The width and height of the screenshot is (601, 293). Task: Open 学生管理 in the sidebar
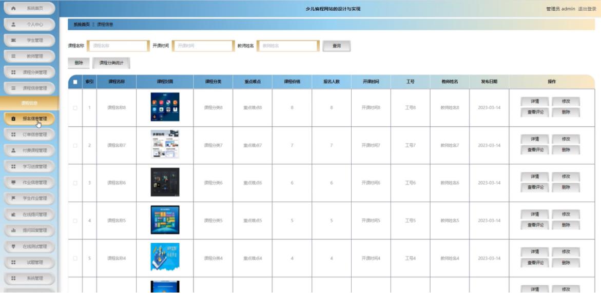[30, 40]
